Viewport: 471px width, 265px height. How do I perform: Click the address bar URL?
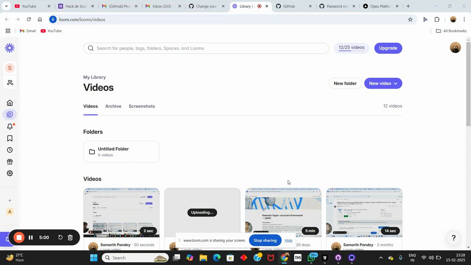(x=82, y=20)
